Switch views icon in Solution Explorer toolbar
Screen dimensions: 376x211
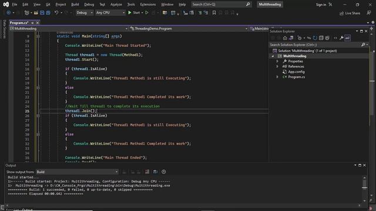pyautogui.click(x=291, y=38)
